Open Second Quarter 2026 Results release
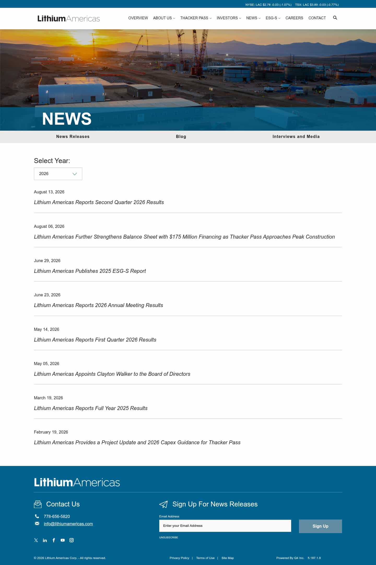This screenshot has height=565, width=376. (x=99, y=202)
